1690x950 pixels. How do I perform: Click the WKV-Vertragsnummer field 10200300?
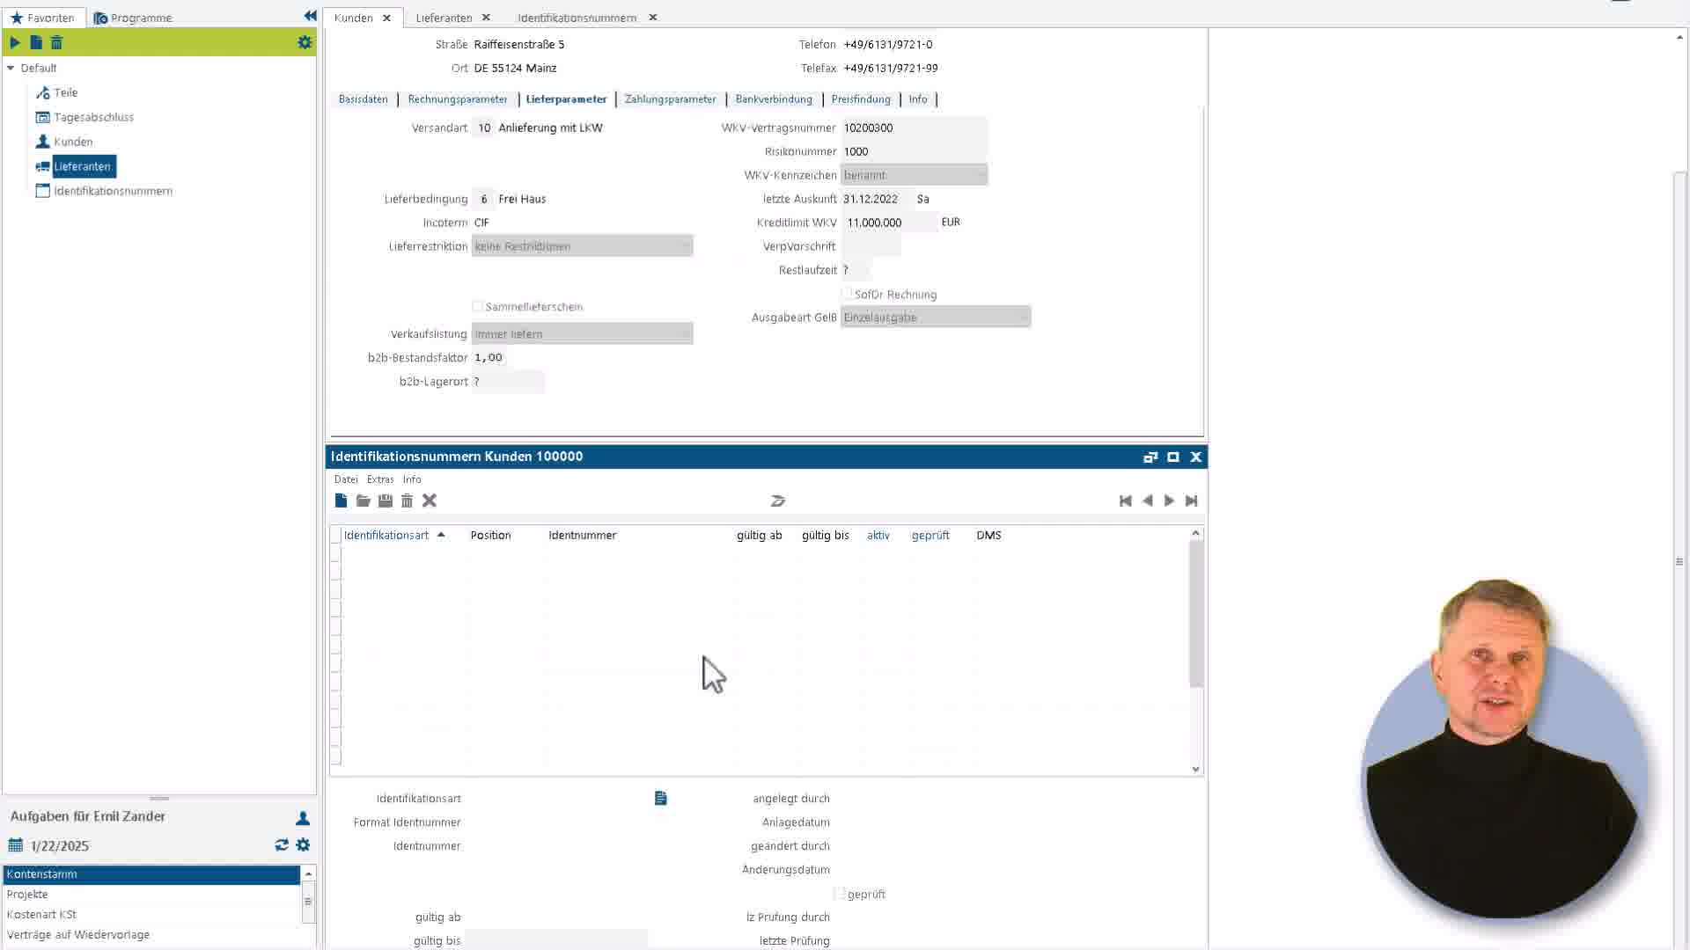click(914, 128)
